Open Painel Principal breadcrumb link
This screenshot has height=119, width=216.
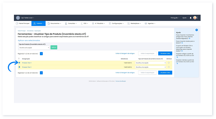22,31
